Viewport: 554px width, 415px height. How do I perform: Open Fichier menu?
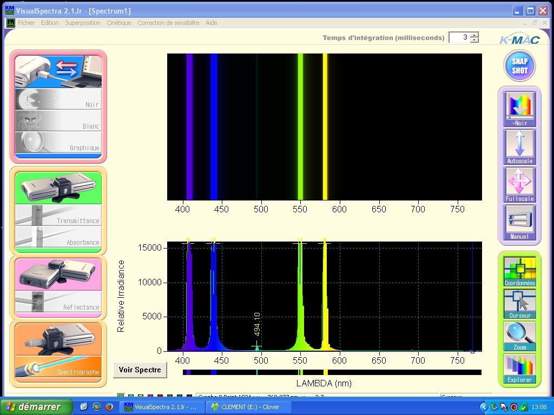26,23
